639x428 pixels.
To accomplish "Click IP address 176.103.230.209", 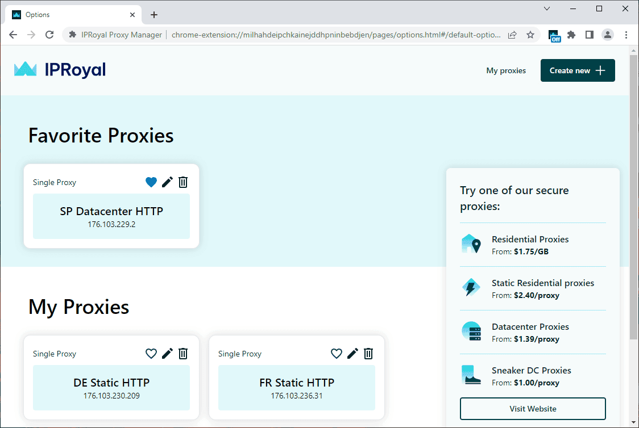I will [x=111, y=396].
